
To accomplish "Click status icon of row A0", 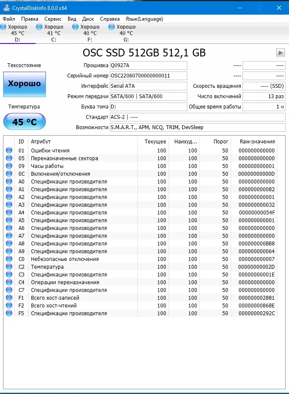I will click(9, 181).
